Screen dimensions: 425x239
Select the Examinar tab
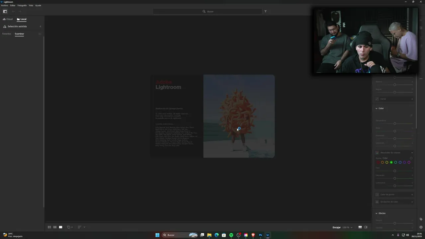pos(19,34)
